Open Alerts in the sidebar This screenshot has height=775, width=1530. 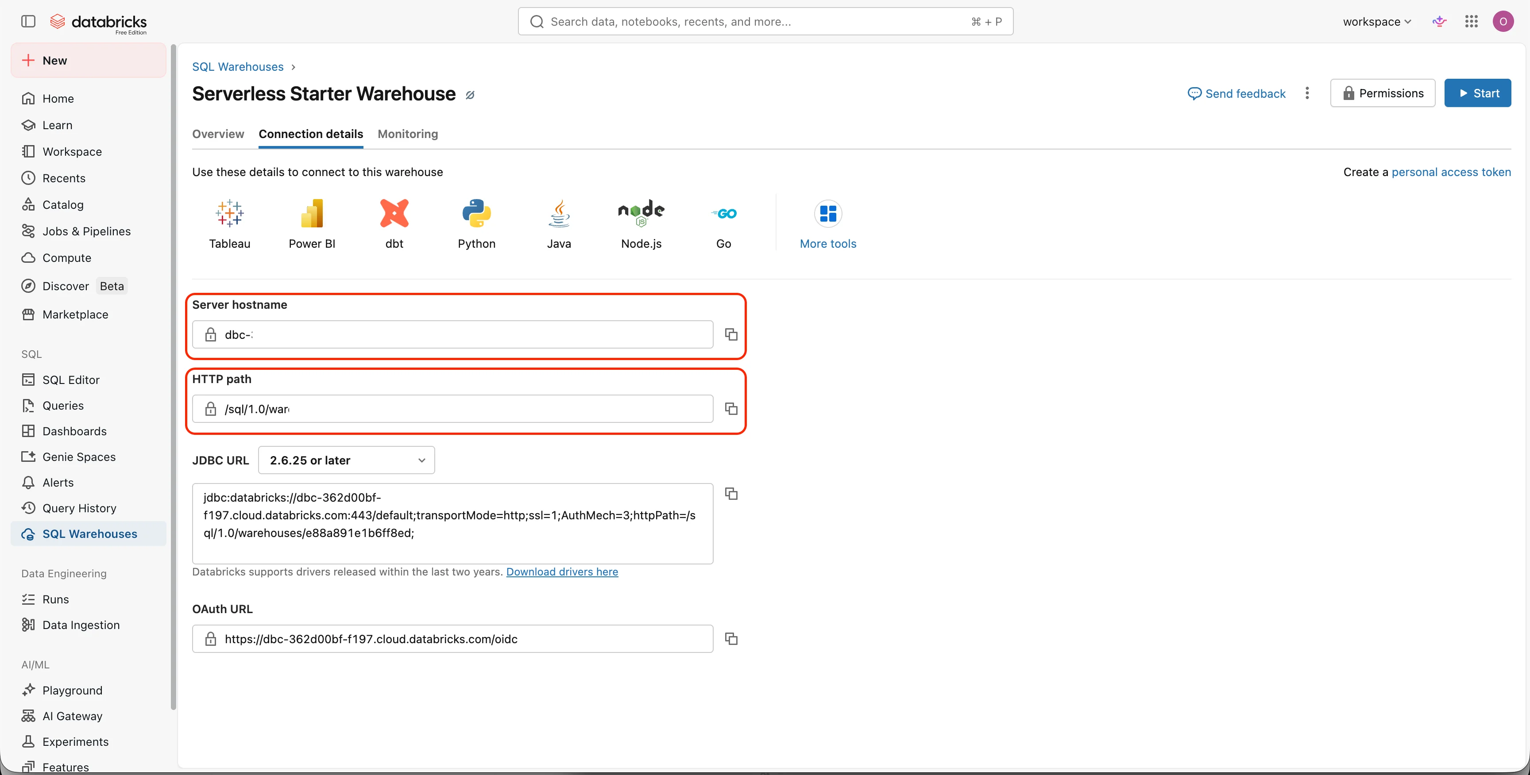pyautogui.click(x=88, y=483)
